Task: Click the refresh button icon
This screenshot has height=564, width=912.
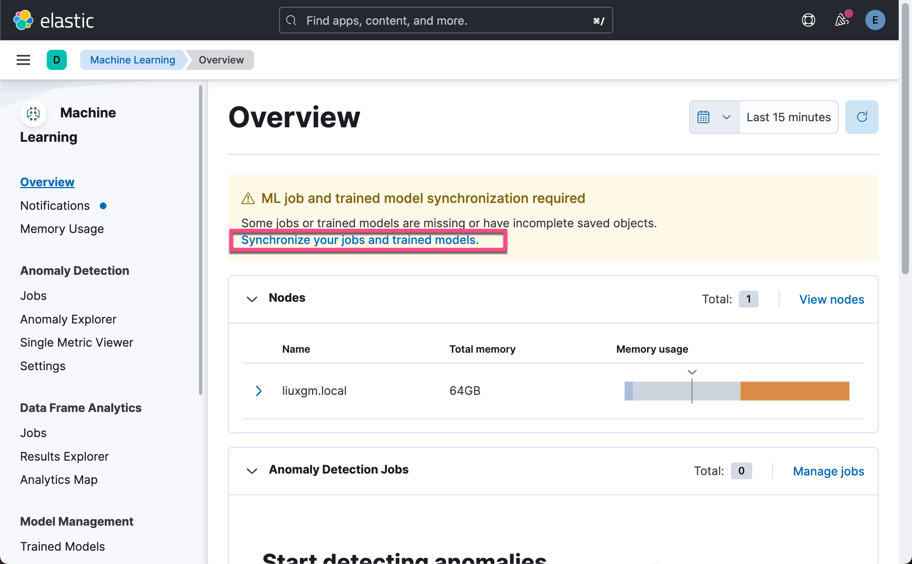Action: pyautogui.click(x=862, y=117)
